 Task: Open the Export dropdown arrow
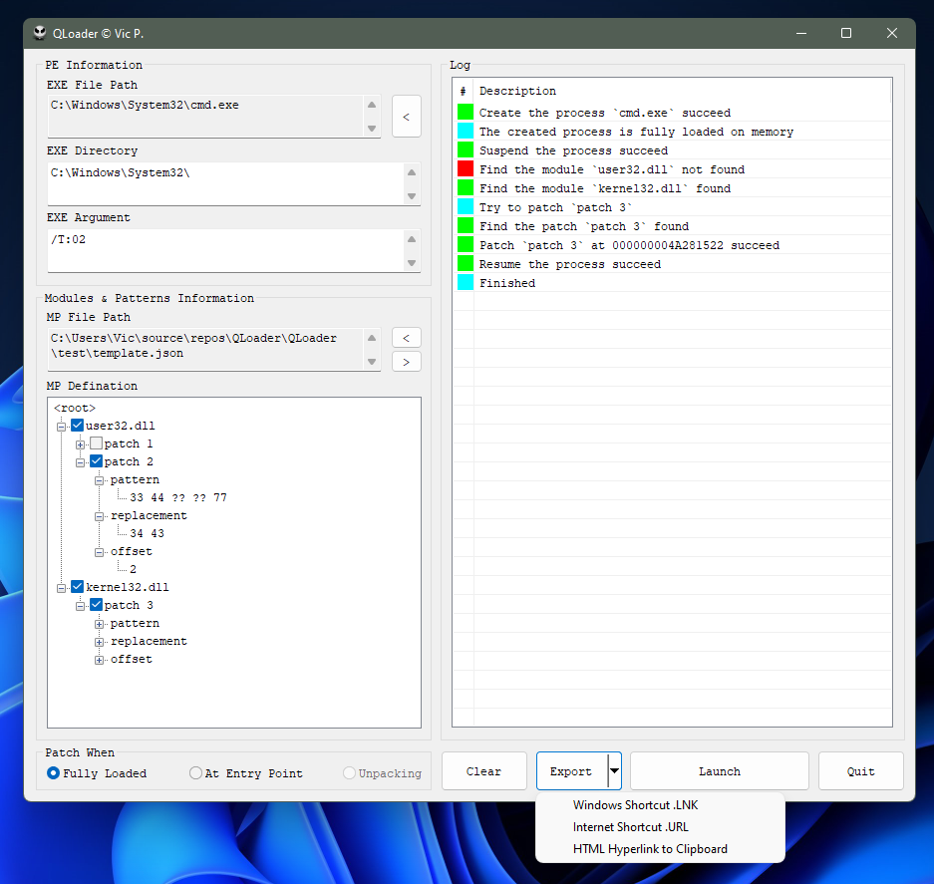click(x=614, y=770)
